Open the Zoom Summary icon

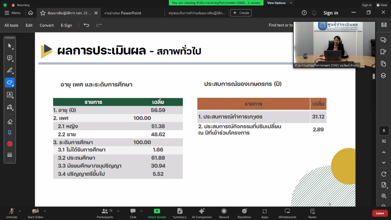(x=180, y=214)
